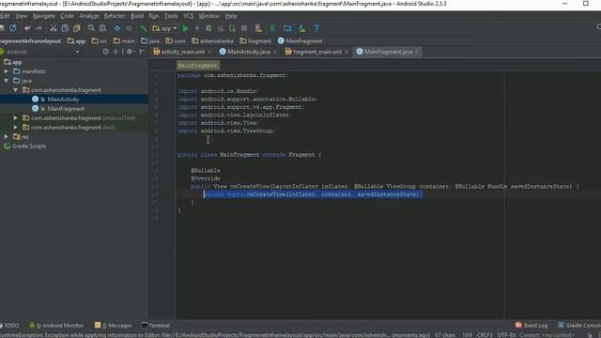Click the Replace search icon
The width and height of the screenshot is (601, 338).
[x=102, y=28]
